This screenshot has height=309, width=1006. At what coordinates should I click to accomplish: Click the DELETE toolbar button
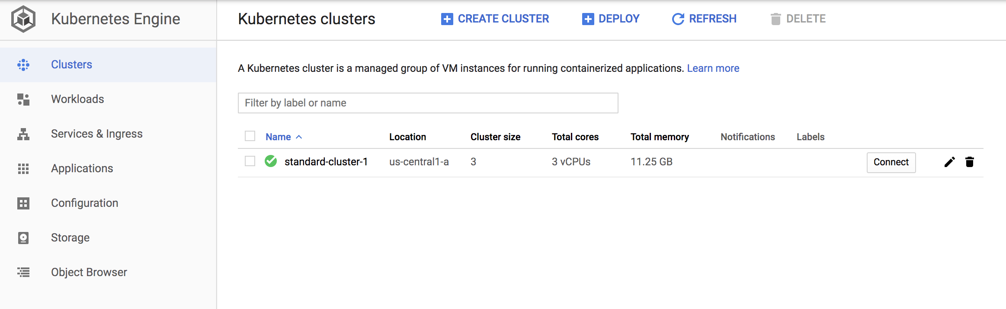(798, 19)
